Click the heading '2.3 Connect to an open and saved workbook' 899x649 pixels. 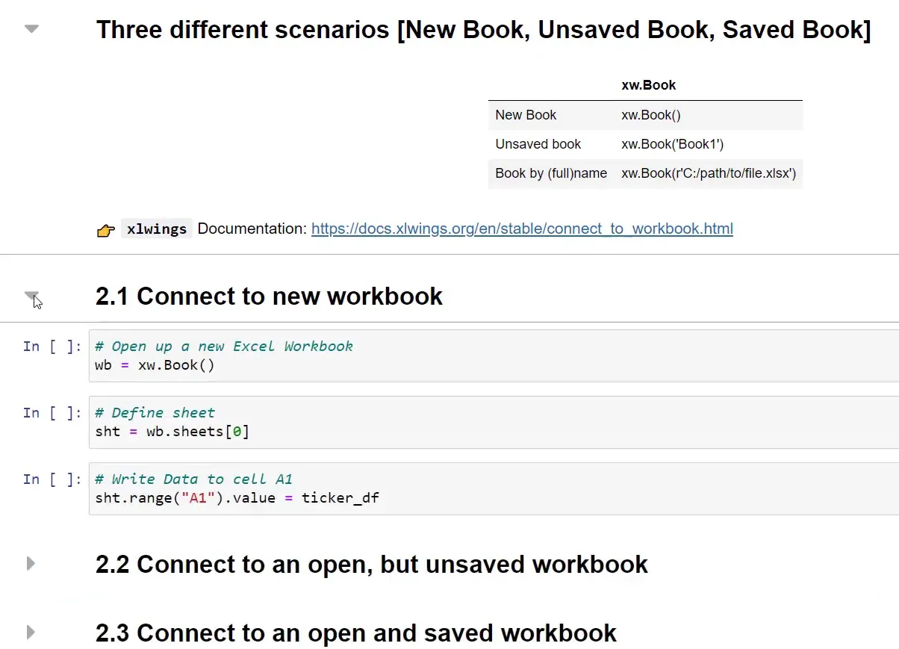[x=356, y=633]
